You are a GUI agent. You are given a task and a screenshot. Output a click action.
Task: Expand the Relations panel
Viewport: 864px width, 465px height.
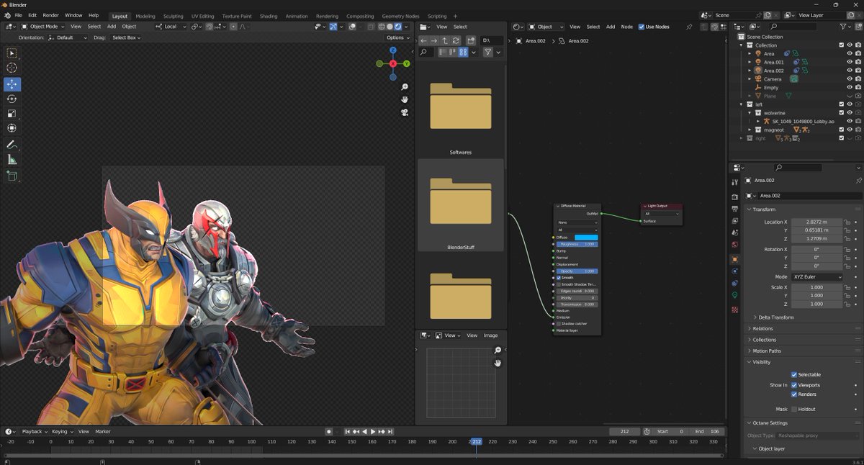762,328
